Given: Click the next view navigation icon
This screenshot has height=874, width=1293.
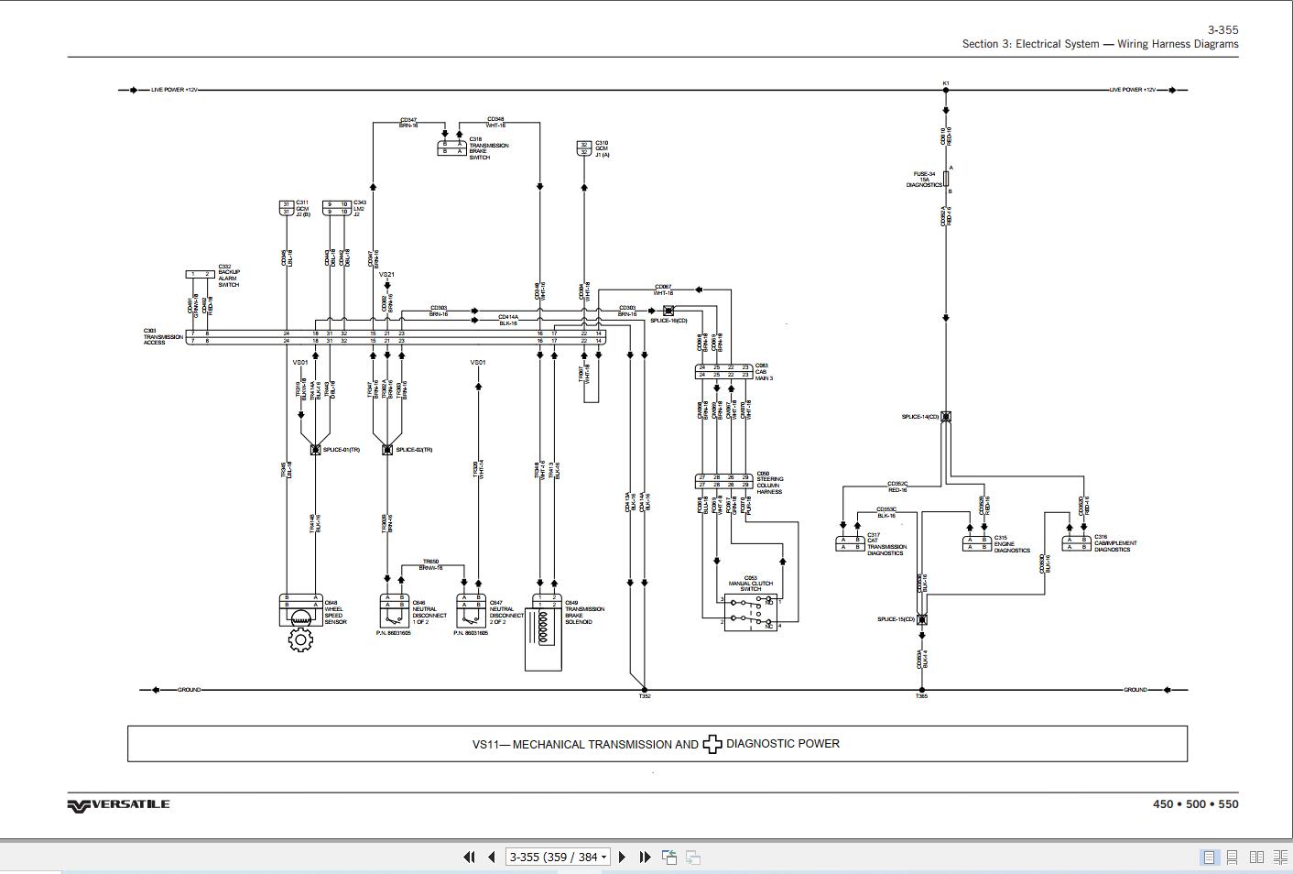Looking at the screenshot, I should point(693,858).
